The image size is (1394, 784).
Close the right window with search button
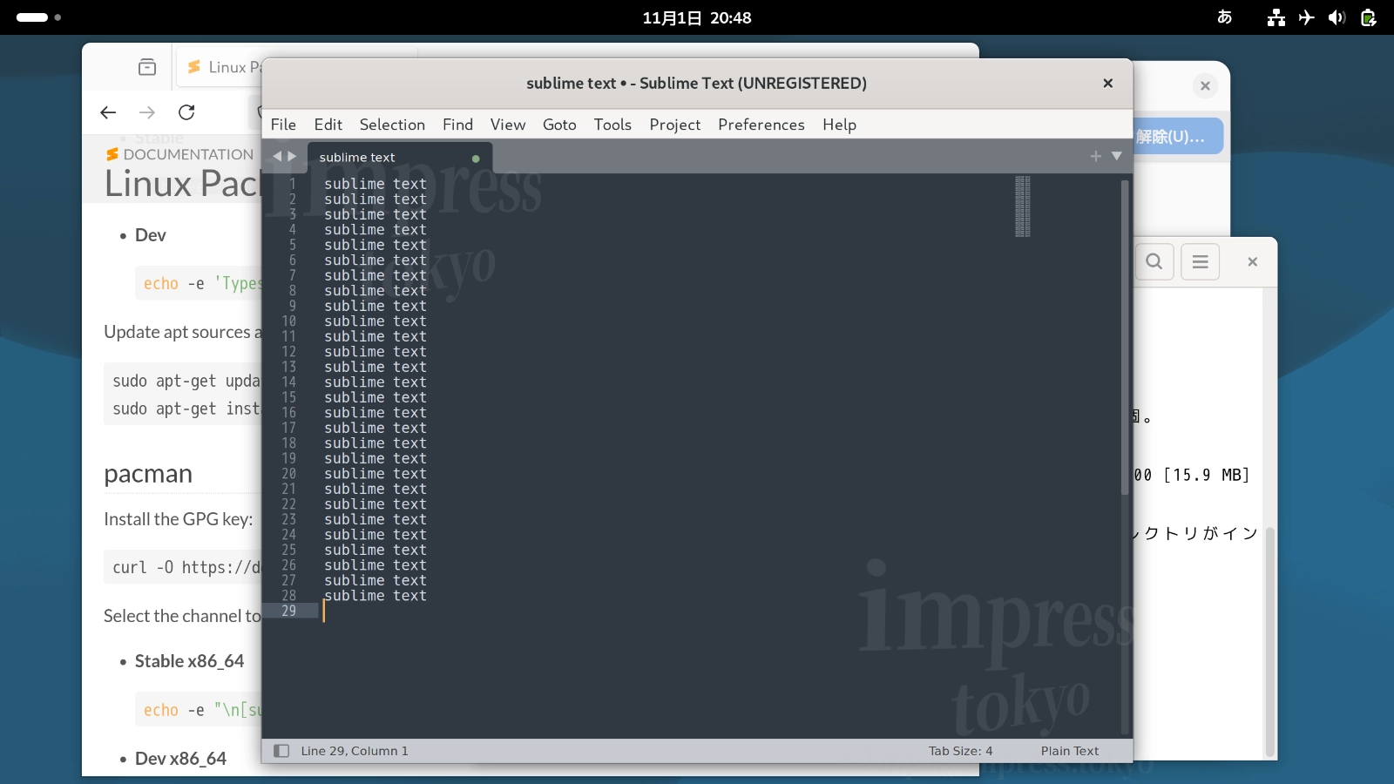point(1252,261)
